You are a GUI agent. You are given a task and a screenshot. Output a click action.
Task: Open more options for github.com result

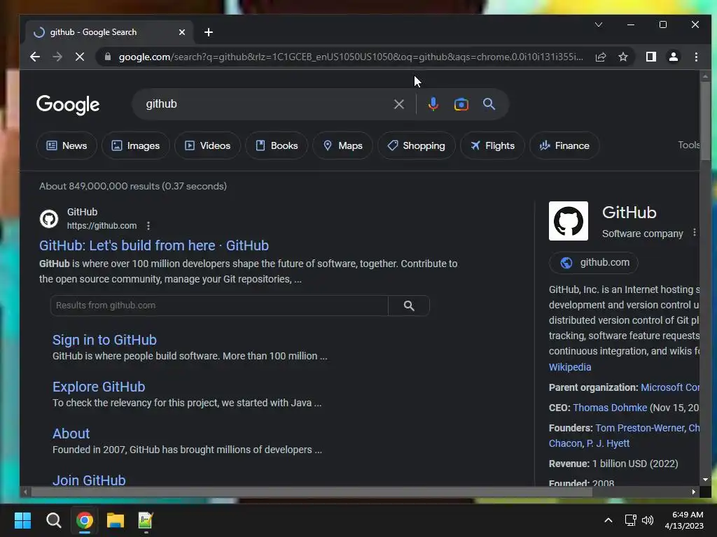click(x=148, y=226)
